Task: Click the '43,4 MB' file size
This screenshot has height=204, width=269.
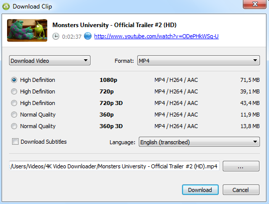Action: 250,103
